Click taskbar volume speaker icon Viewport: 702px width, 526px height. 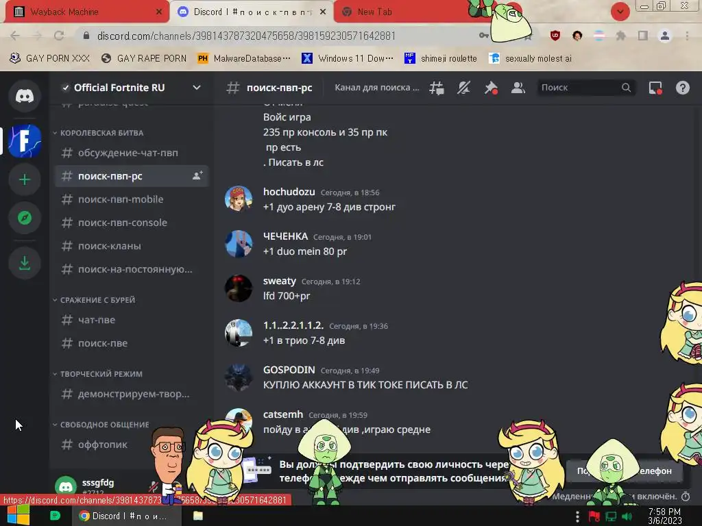point(627,516)
